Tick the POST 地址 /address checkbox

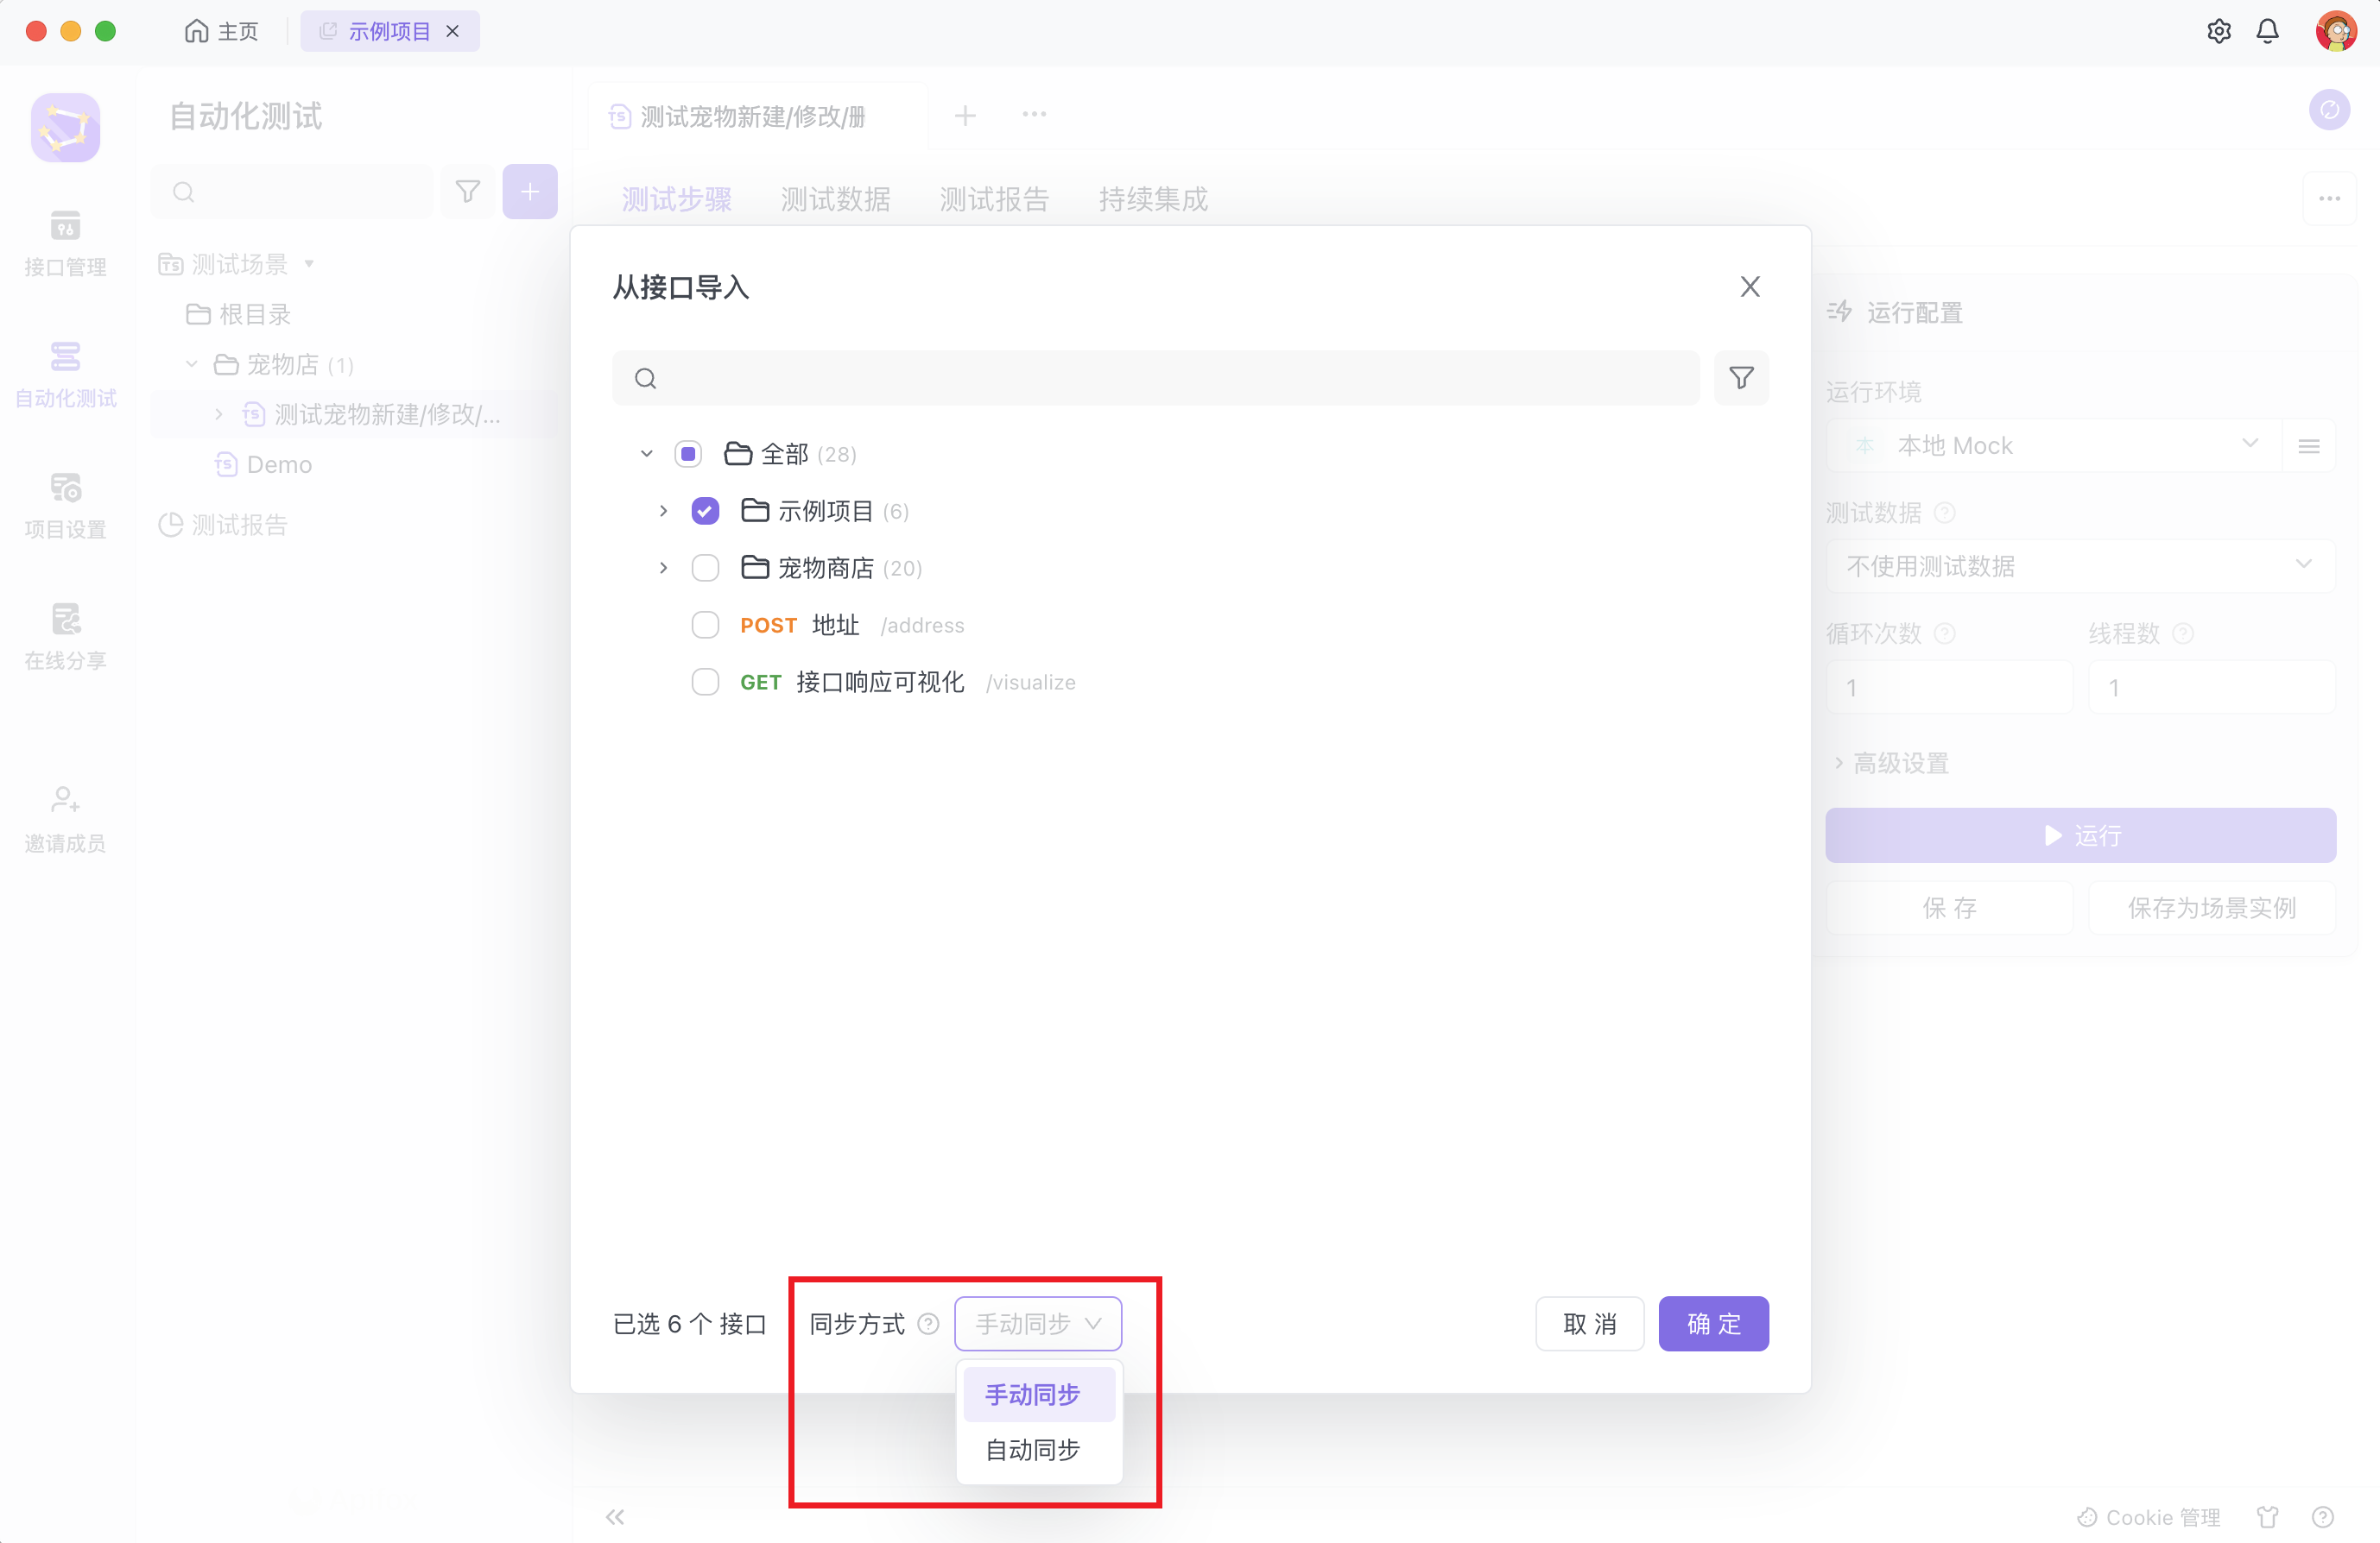click(x=705, y=625)
